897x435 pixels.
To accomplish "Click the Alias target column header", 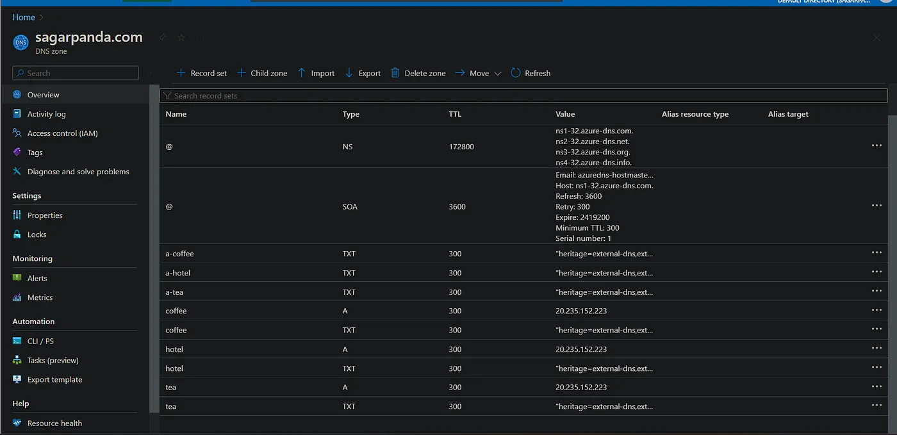I will [788, 114].
